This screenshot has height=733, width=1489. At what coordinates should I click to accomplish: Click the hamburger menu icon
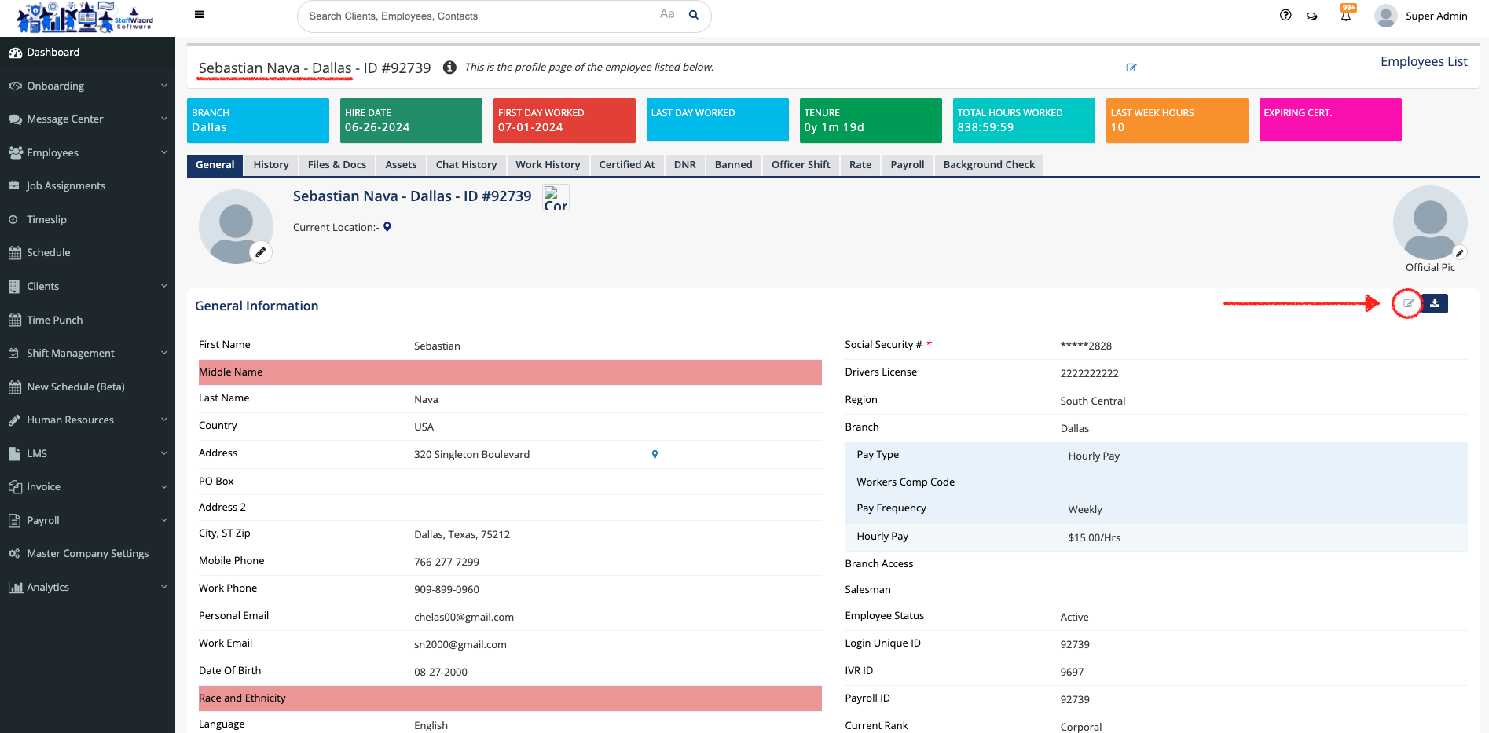(x=200, y=15)
